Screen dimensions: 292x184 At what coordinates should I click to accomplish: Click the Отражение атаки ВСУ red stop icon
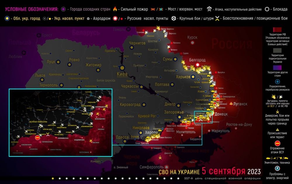(277, 143)
